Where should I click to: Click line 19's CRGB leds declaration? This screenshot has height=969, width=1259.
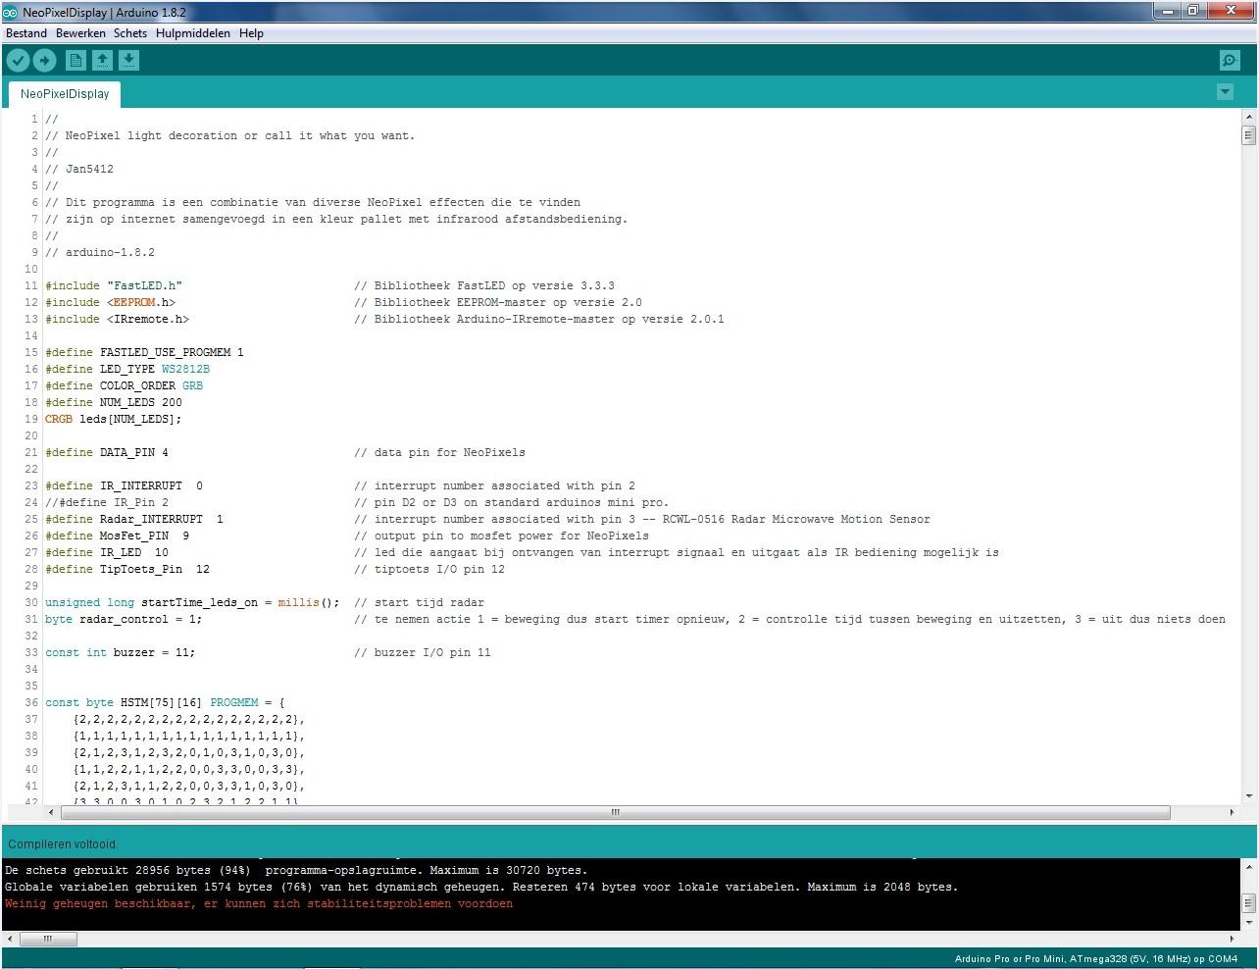(113, 419)
